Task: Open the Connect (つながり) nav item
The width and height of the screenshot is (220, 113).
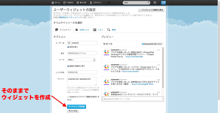Action: [x=69, y=3]
